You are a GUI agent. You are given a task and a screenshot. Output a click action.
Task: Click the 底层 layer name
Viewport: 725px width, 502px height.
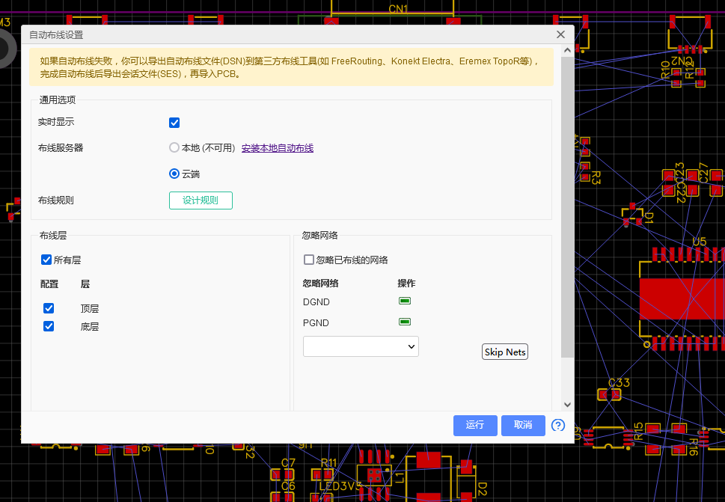[90, 327]
